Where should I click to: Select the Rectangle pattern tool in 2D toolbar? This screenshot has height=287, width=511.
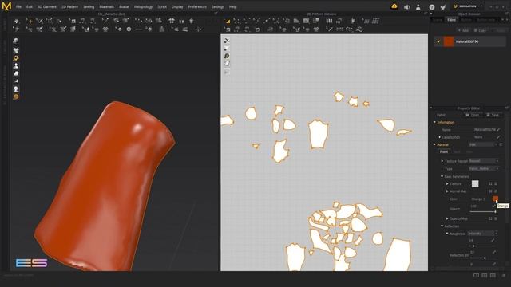coord(306,21)
